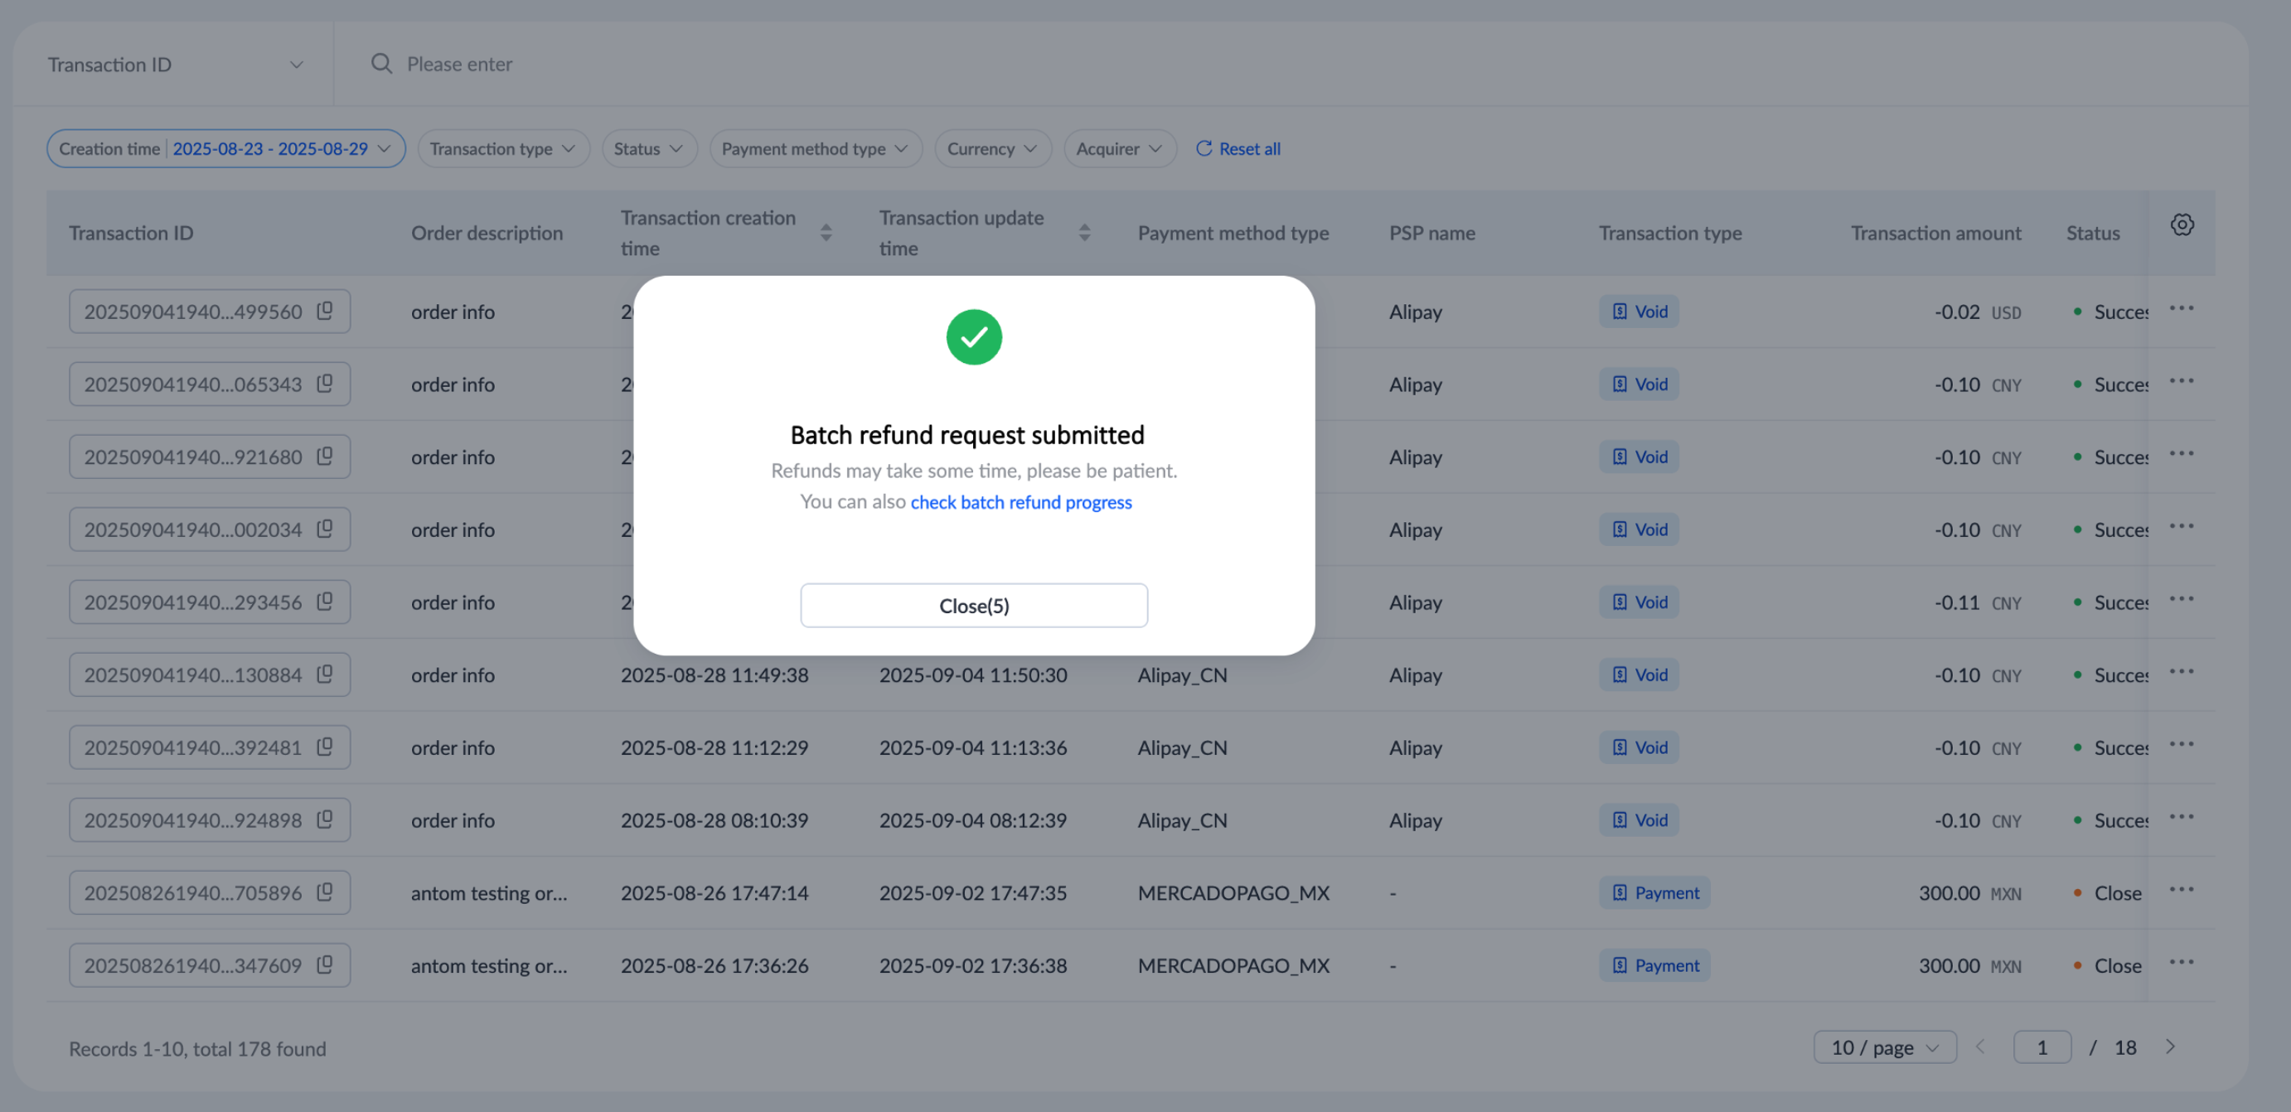The image size is (2291, 1112).
Task: Sort by Transaction update time
Action: [1084, 233]
